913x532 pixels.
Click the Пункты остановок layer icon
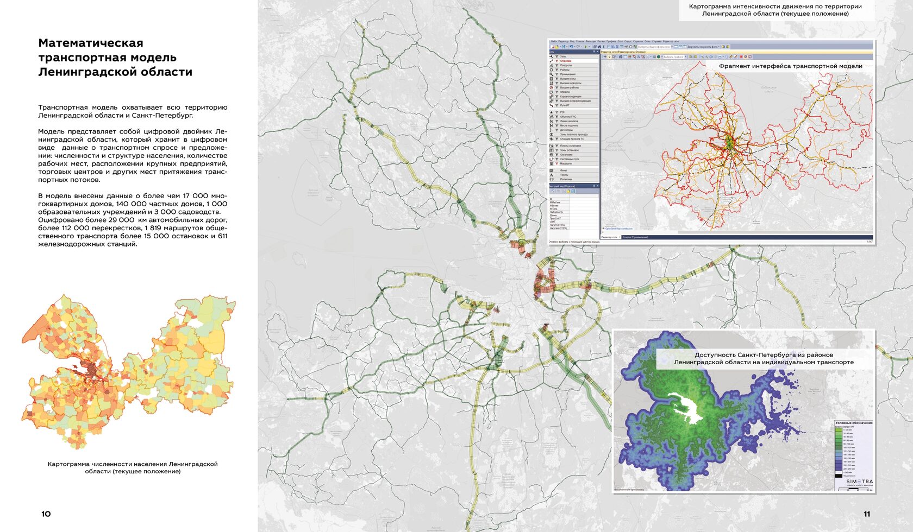551,146
